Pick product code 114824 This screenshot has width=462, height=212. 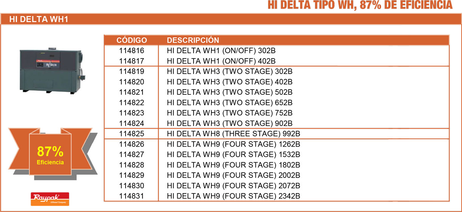[x=132, y=124]
